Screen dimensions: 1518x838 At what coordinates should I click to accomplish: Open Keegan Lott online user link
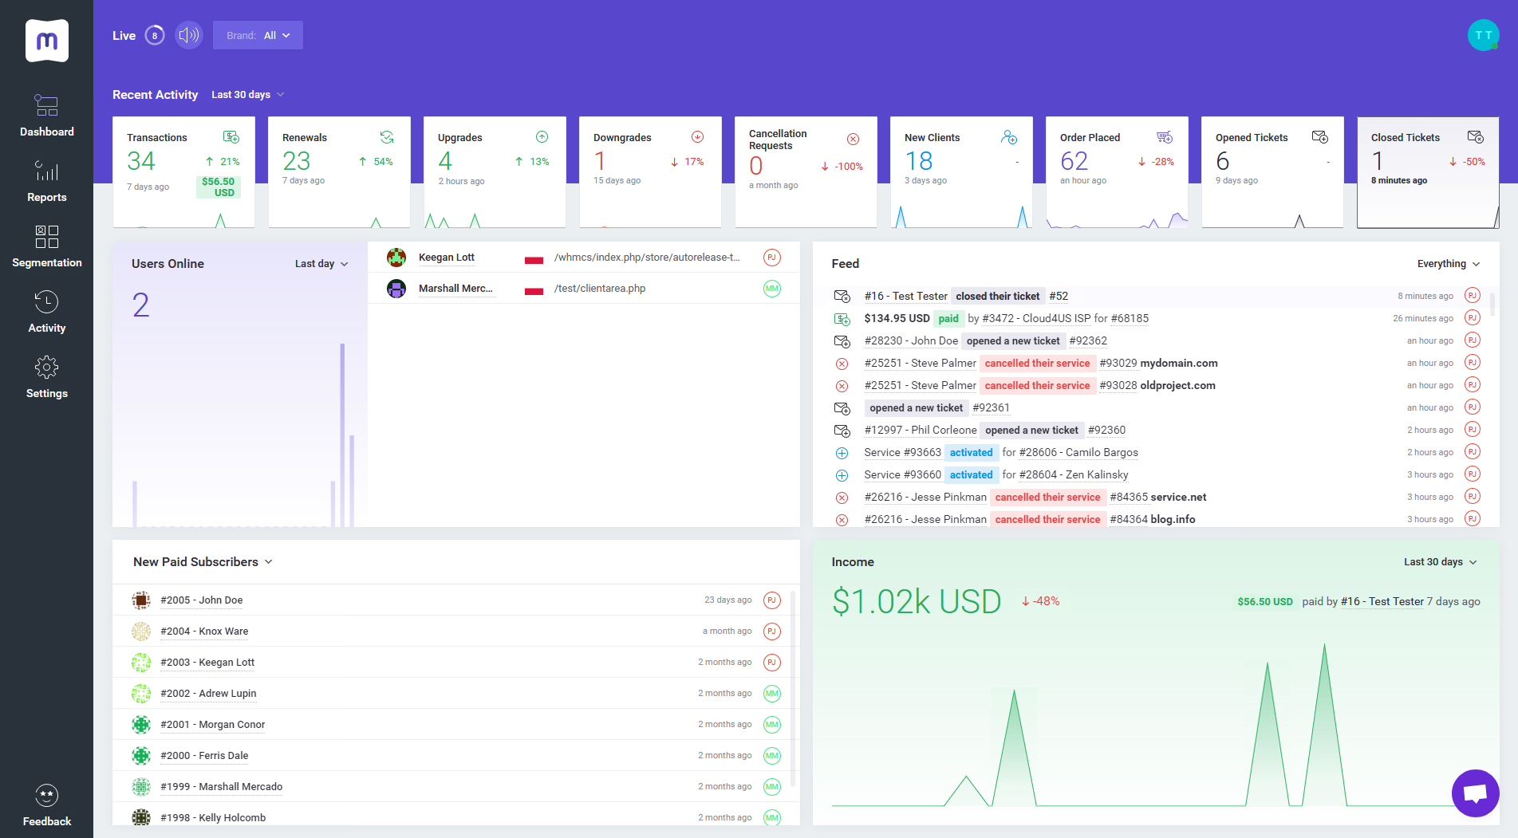pos(447,258)
